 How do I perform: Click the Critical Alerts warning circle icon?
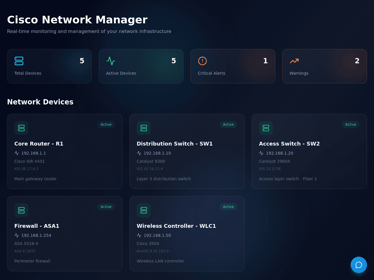pos(202,61)
